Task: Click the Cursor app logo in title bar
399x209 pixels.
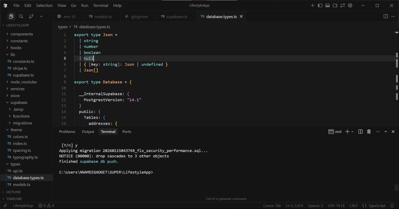Action: tap(6, 5)
